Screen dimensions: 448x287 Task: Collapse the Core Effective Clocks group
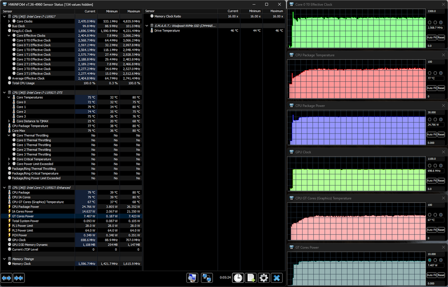[x=9, y=35]
